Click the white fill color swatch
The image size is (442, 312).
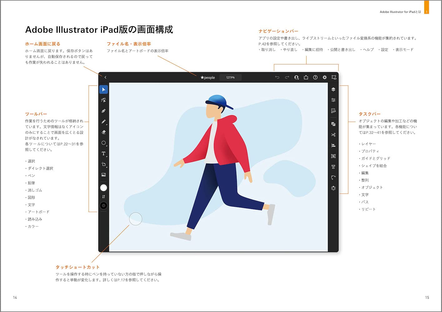(x=103, y=188)
